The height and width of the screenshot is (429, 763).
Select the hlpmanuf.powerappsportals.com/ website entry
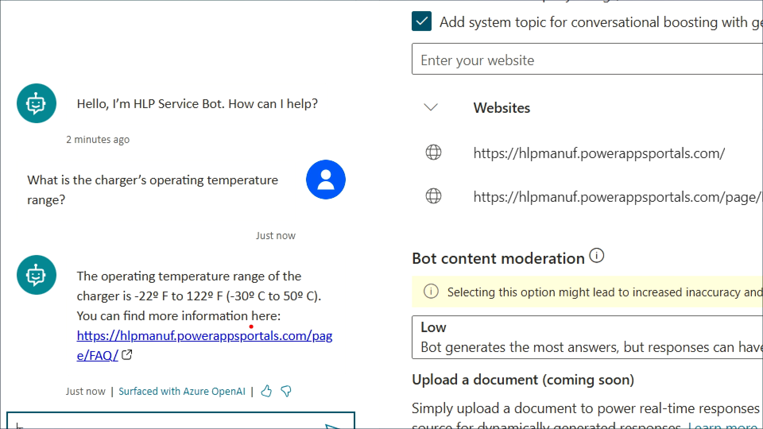tap(599, 153)
